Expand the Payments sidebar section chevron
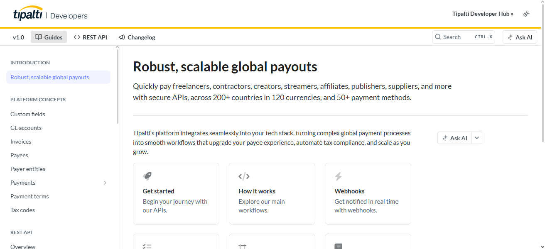The width and height of the screenshot is (545, 249). point(105,183)
